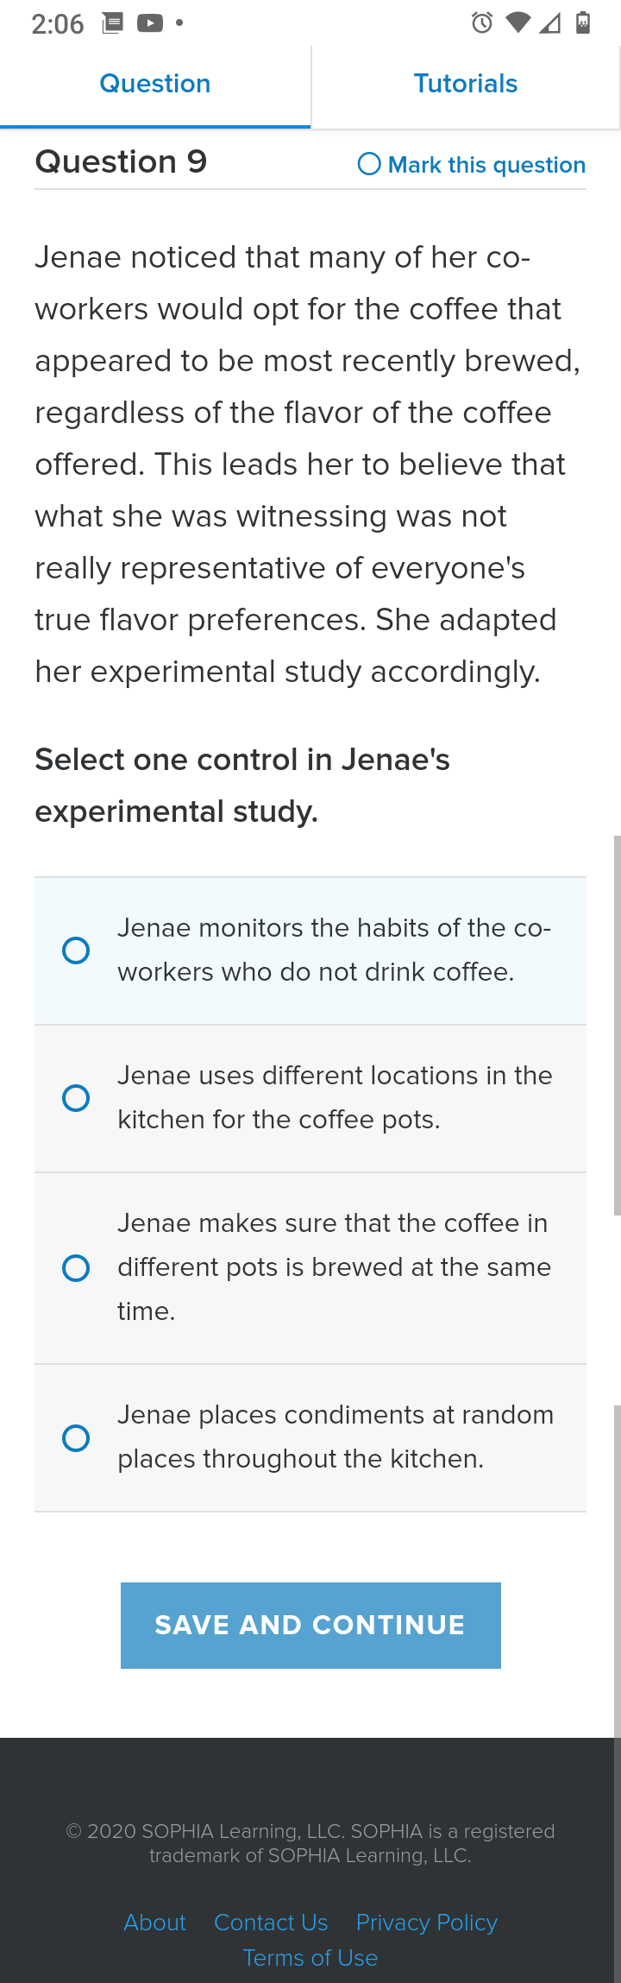The width and height of the screenshot is (621, 1983).
Task: Tap the alarm clock status icon
Action: [x=482, y=23]
